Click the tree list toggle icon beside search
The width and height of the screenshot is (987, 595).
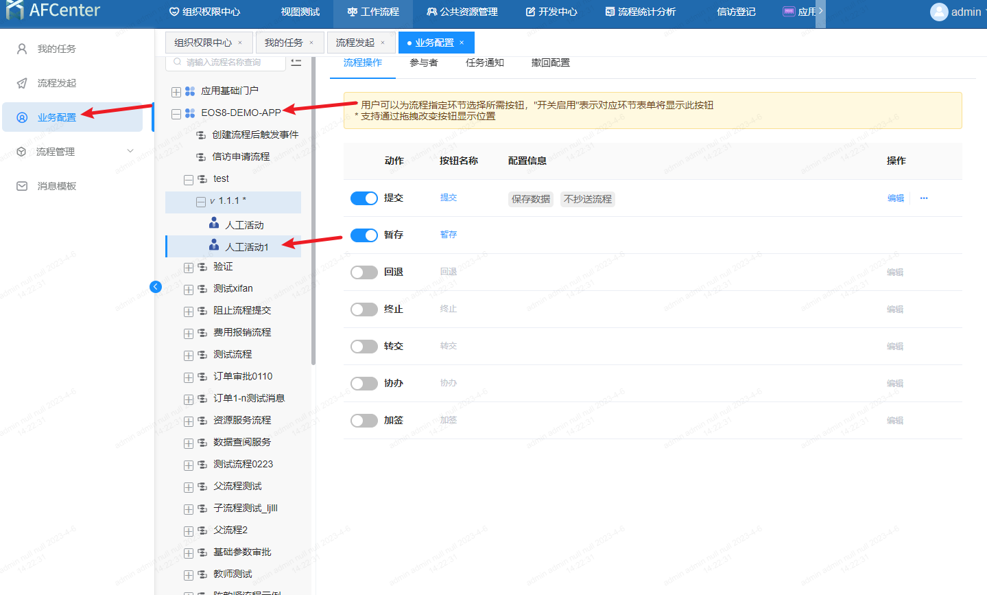(296, 62)
